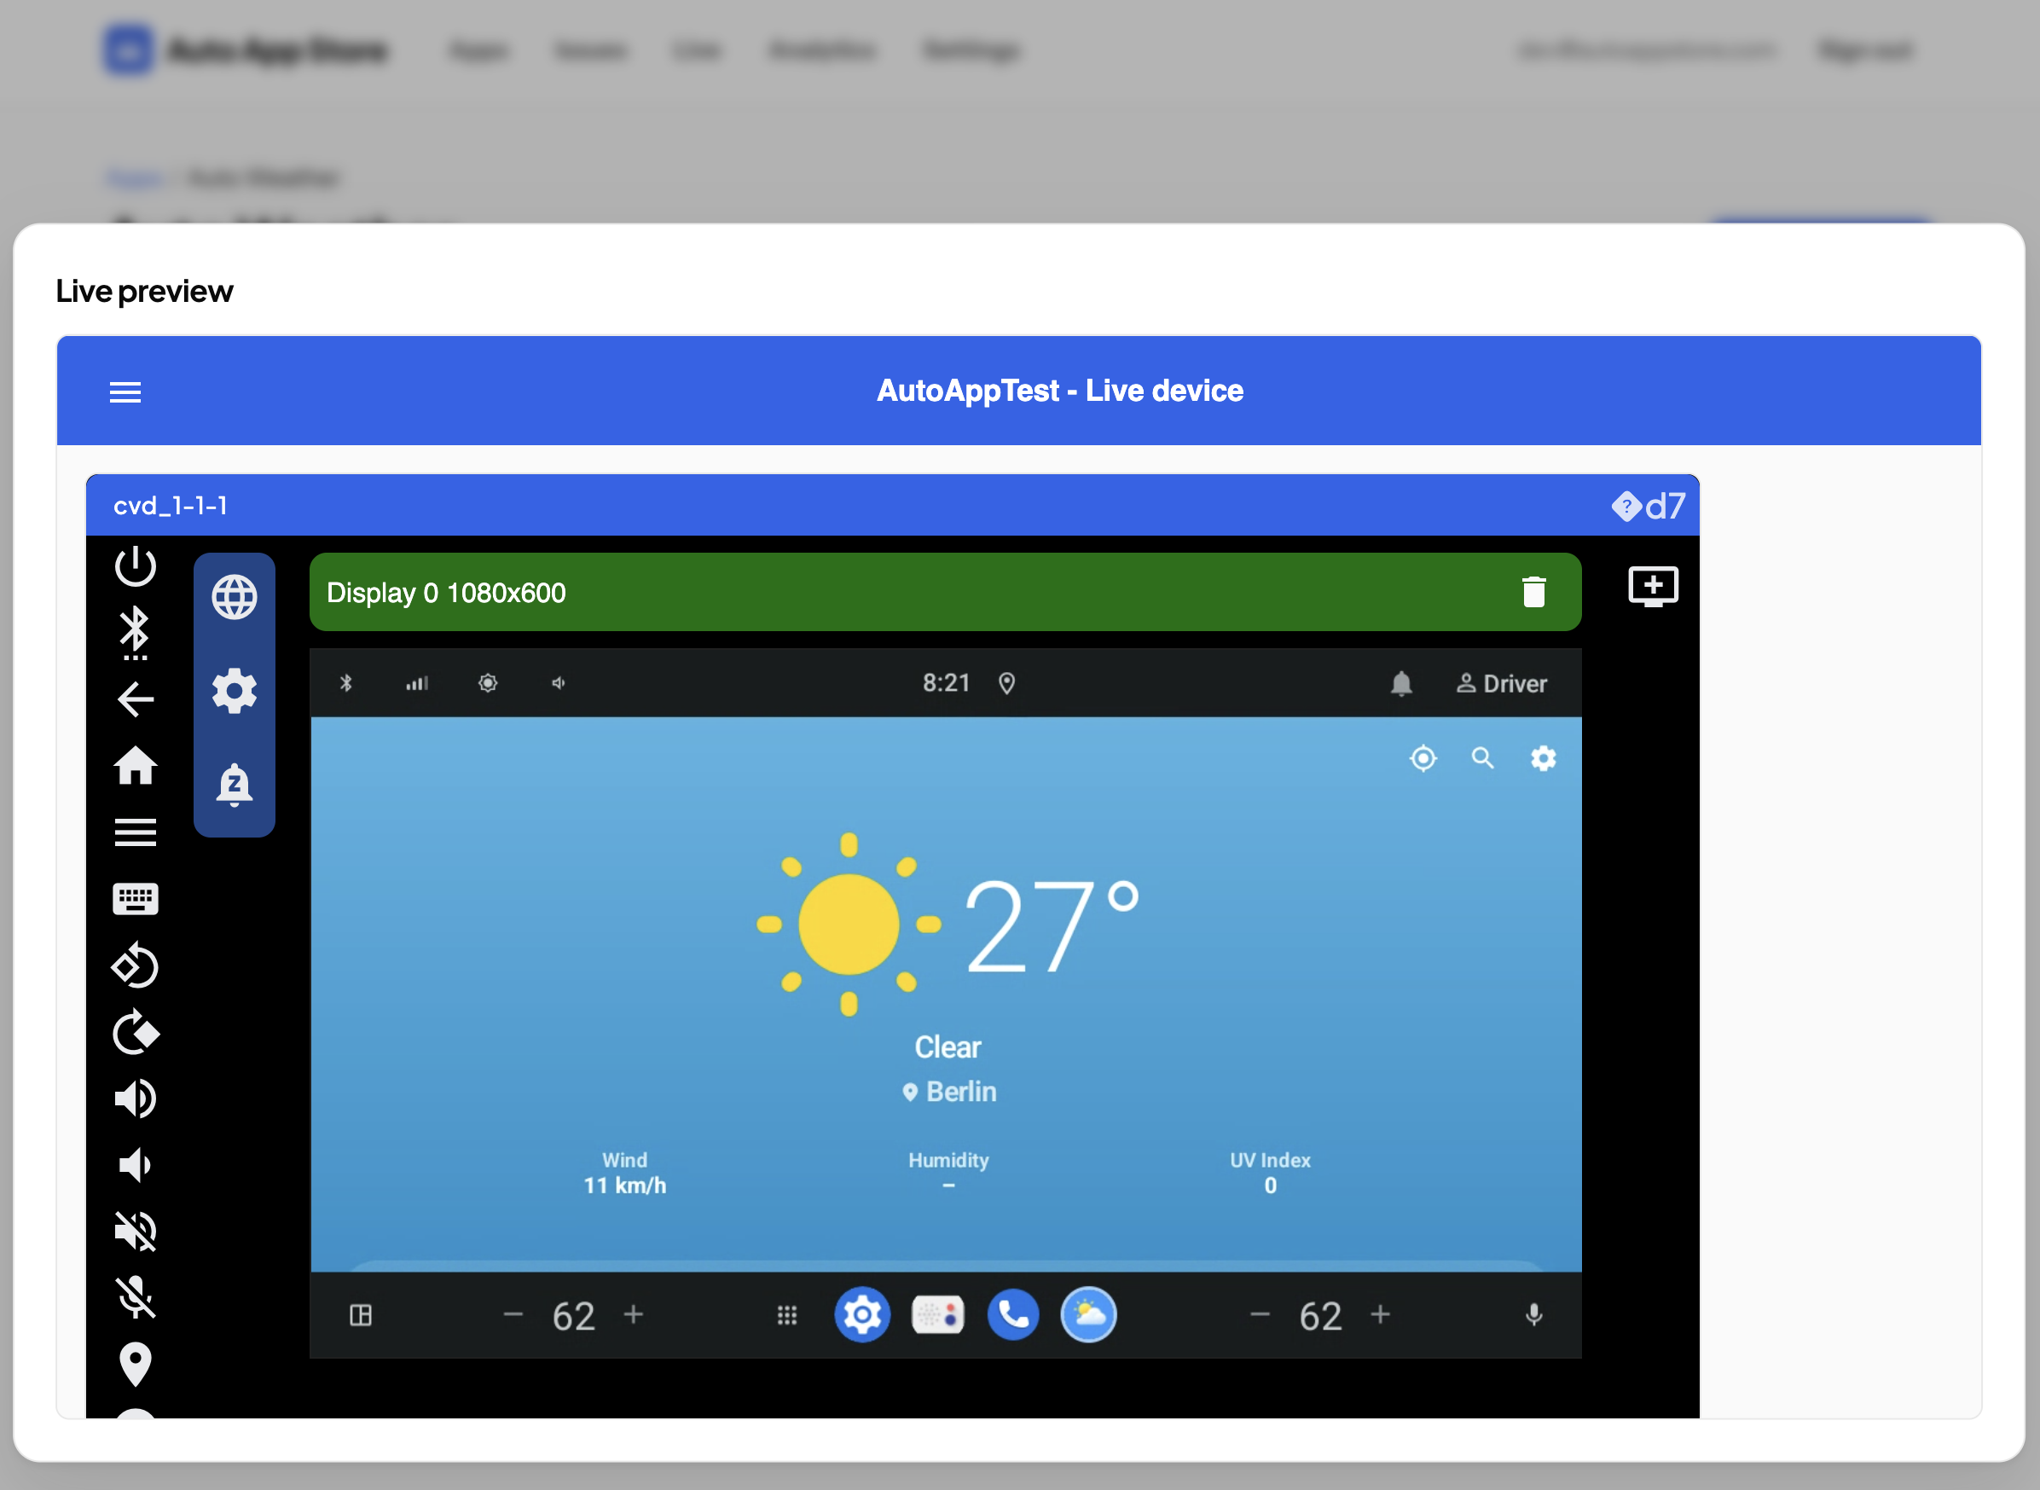Mute speaker with the volume off icon

tap(136, 1231)
